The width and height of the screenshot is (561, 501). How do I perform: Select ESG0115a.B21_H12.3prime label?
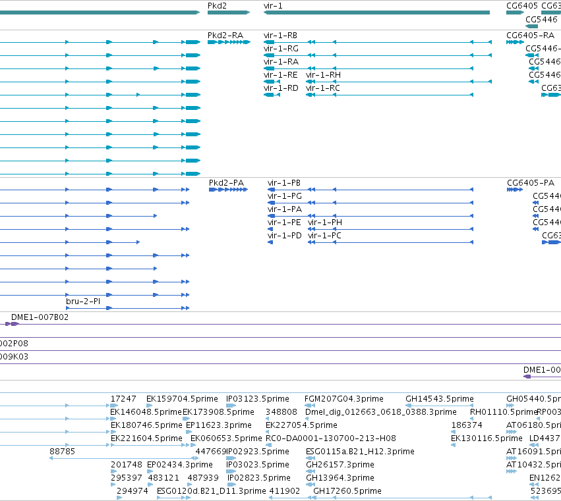click(x=360, y=452)
